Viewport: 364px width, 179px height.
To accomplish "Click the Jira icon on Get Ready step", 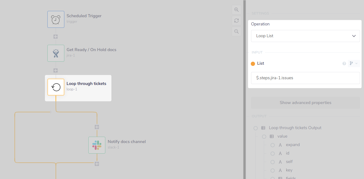I will (x=56, y=53).
